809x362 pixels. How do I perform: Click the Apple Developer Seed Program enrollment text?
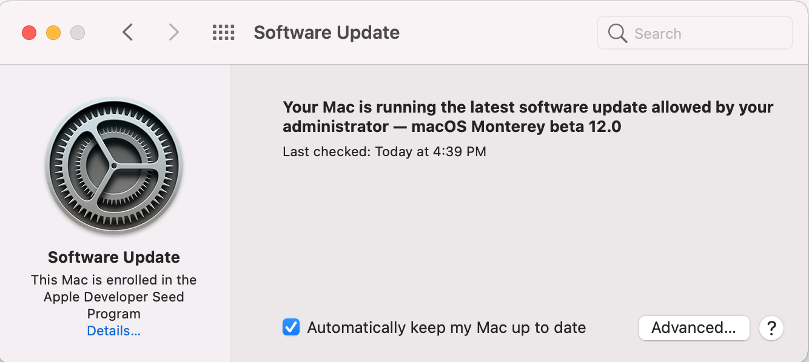point(114,297)
